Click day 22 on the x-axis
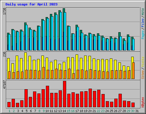 (98, 111)
